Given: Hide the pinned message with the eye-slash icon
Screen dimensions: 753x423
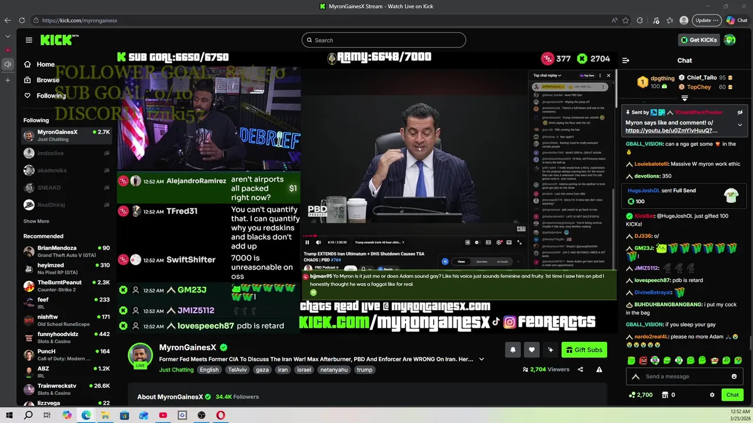Looking at the screenshot, I should click(740, 112).
